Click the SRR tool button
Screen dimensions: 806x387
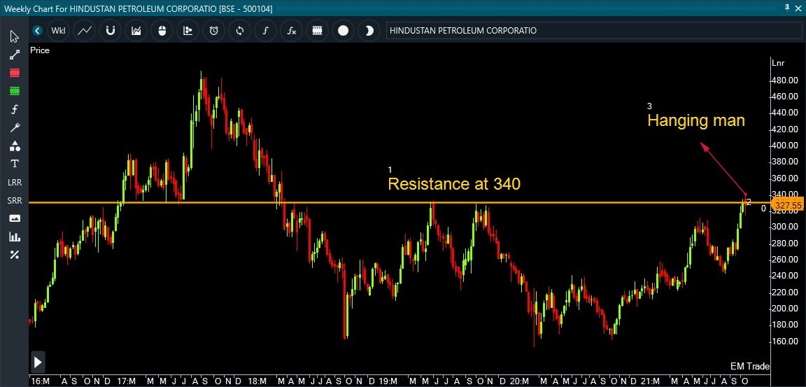[x=15, y=200]
